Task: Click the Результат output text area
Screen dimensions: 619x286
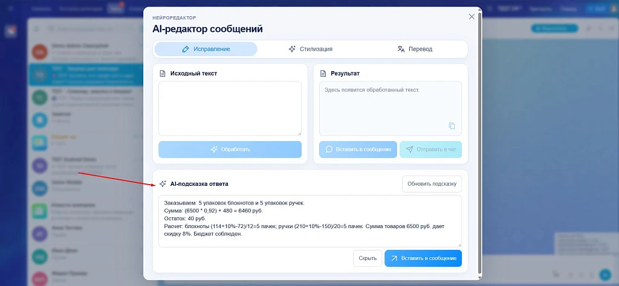Action: tap(391, 109)
